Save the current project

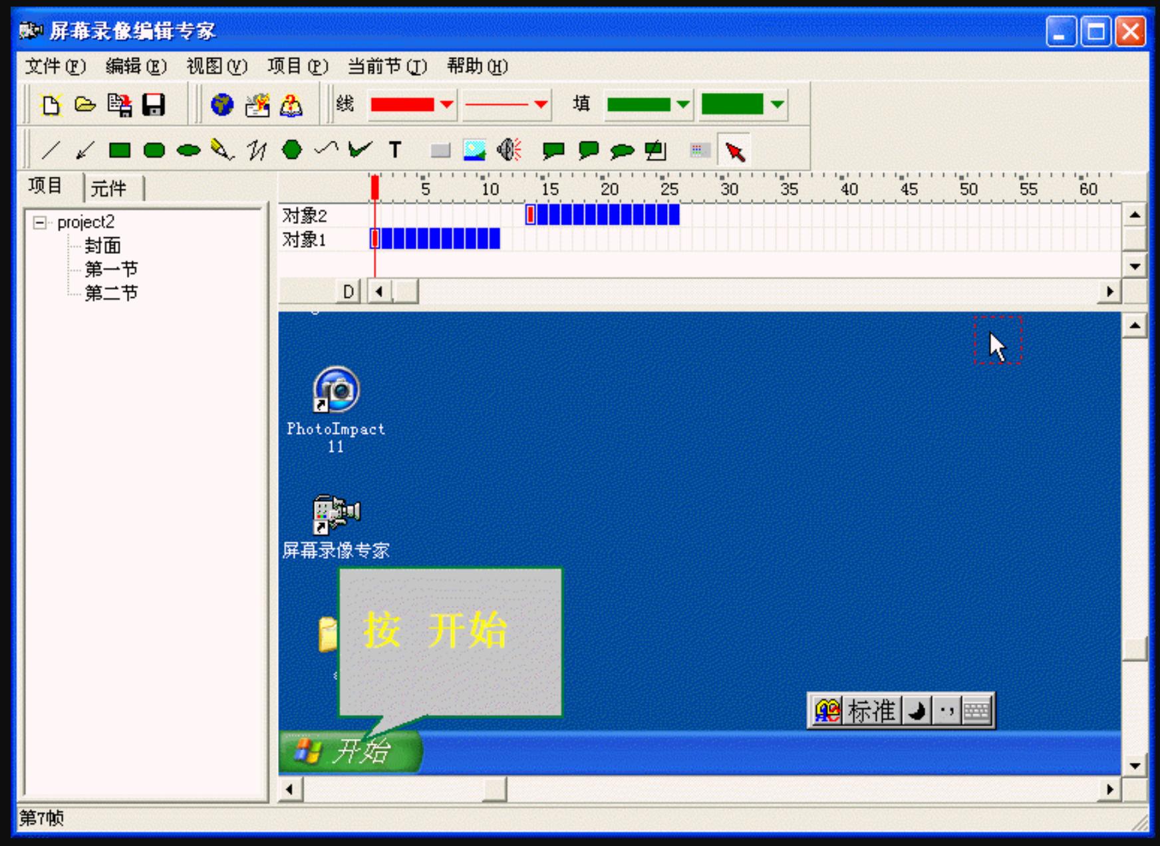click(x=152, y=104)
